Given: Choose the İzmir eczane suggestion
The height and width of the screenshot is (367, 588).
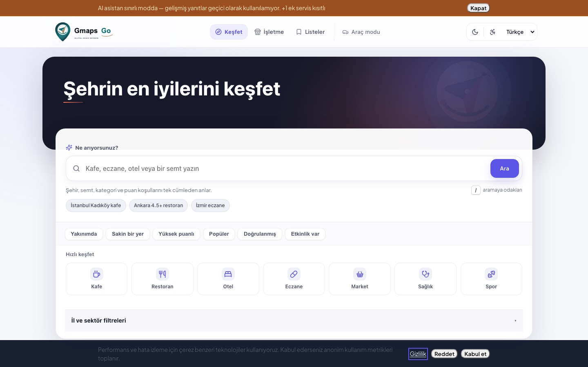Looking at the screenshot, I should coord(210,206).
